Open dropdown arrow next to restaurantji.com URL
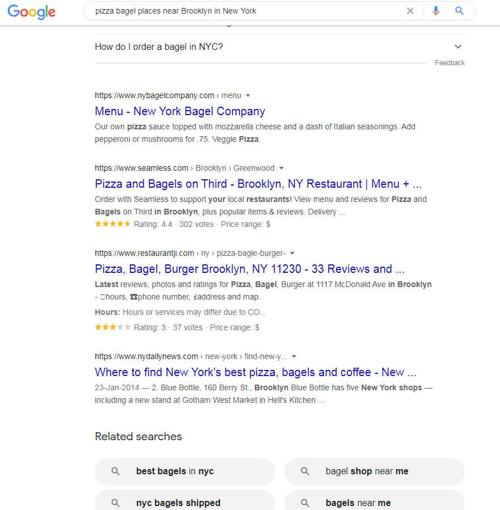 coord(292,254)
